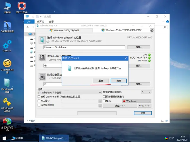Click the install drive icon
This screenshot has width=190, height=142.
pos(42,77)
